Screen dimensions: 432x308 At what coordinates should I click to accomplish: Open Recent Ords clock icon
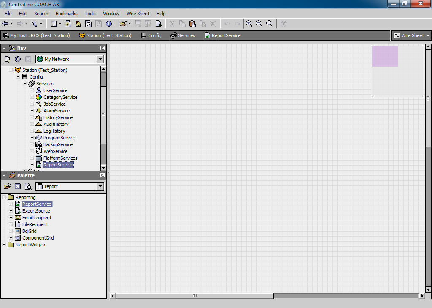pos(68,24)
